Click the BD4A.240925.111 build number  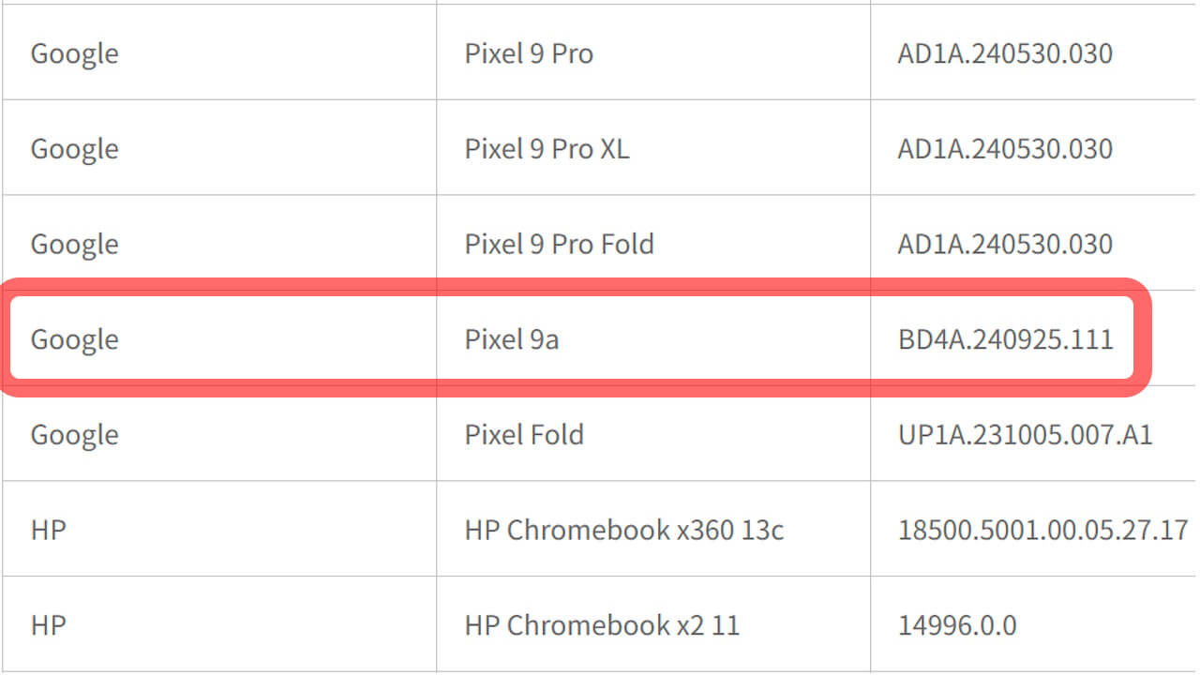tap(1005, 339)
